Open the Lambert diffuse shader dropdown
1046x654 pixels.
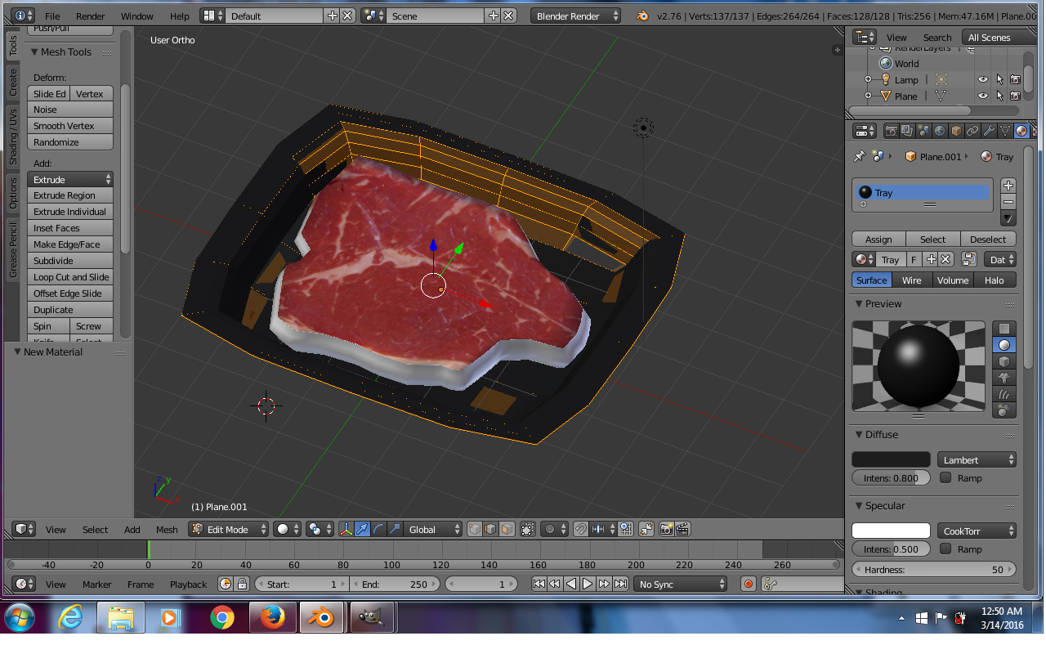click(x=977, y=459)
